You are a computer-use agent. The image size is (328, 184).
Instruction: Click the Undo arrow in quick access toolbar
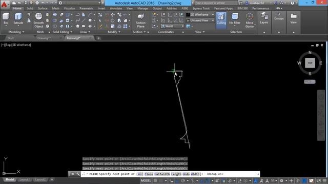pyautogui.click(x=43, y=3)
